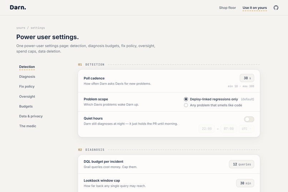Click the Darn. logo
Viewport: 288px width, 192px height.
click(x=18, y=8)
